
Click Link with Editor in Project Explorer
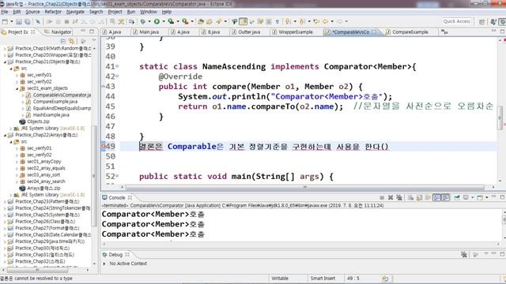pos(72,41)
